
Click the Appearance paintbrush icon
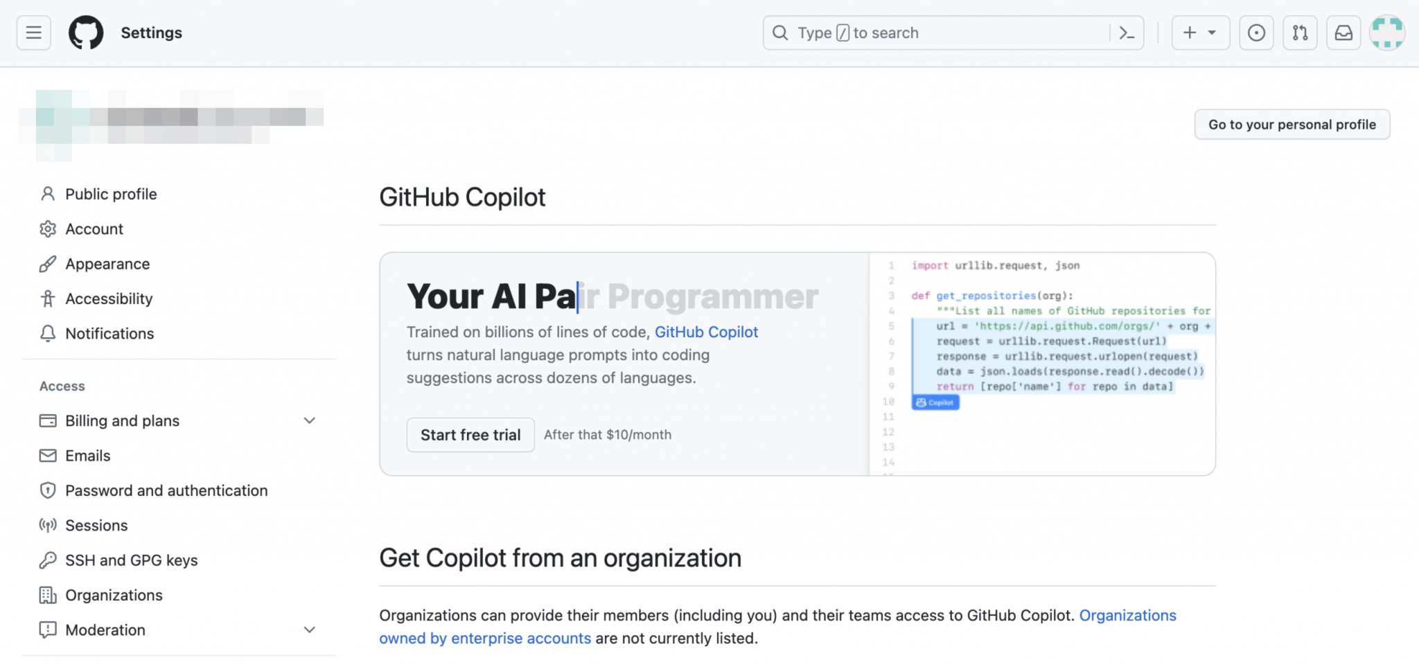[47, 264]
